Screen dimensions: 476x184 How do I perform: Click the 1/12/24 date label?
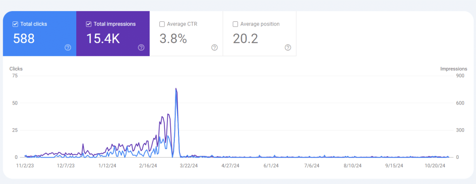tap(107, 166)
